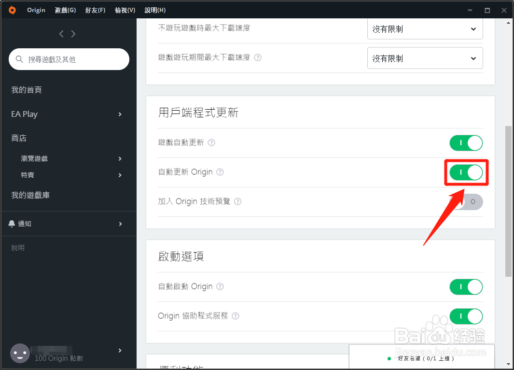The image size is (514, 370).
Task: Open 好友名單 chat panel
Action: [421, 357]
